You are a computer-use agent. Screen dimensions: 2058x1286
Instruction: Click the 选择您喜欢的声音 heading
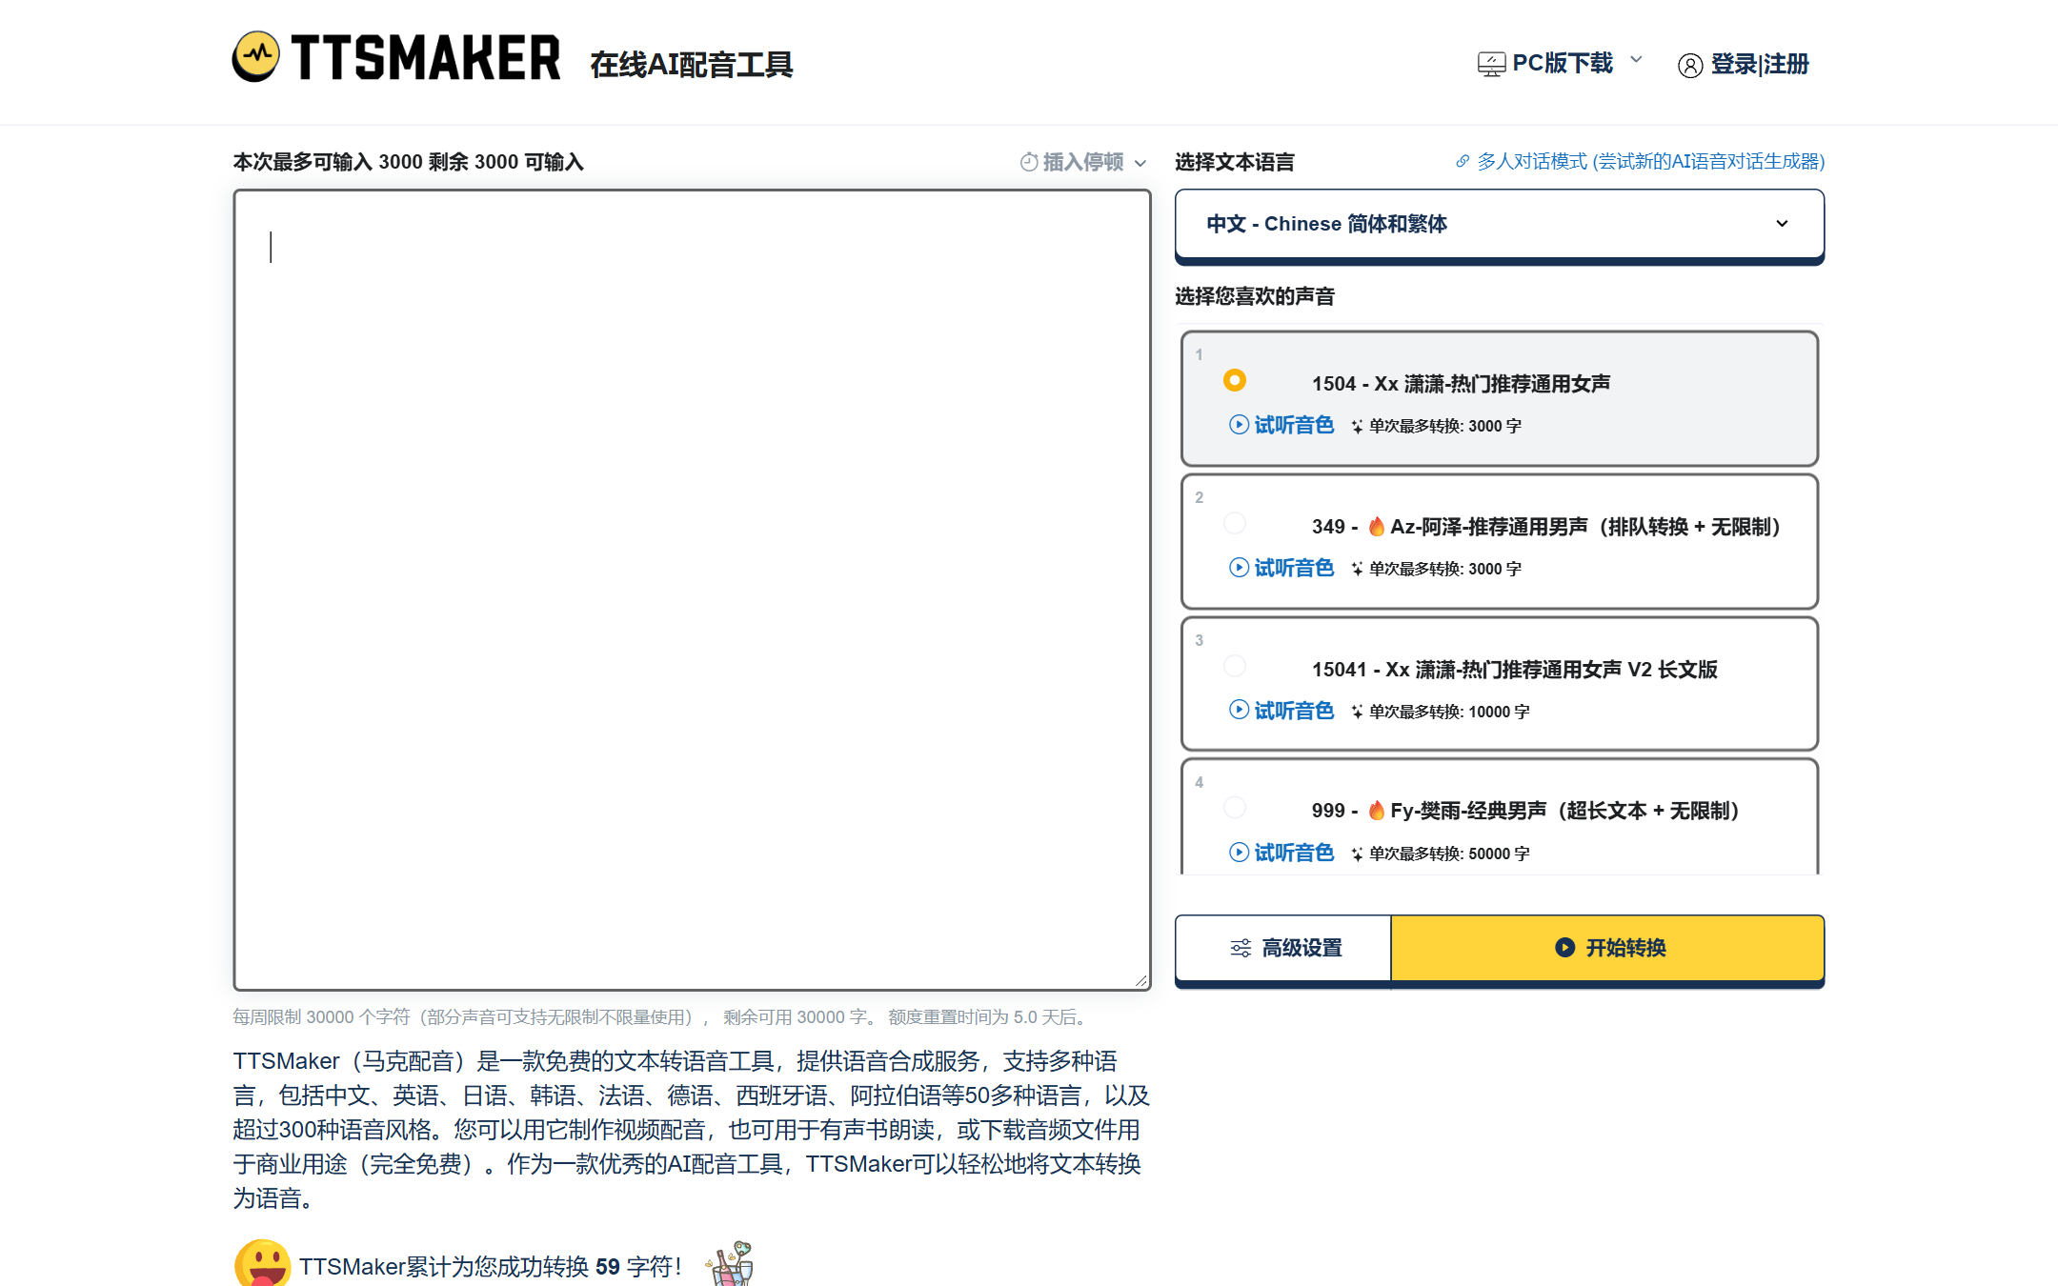coord(1255,296)
